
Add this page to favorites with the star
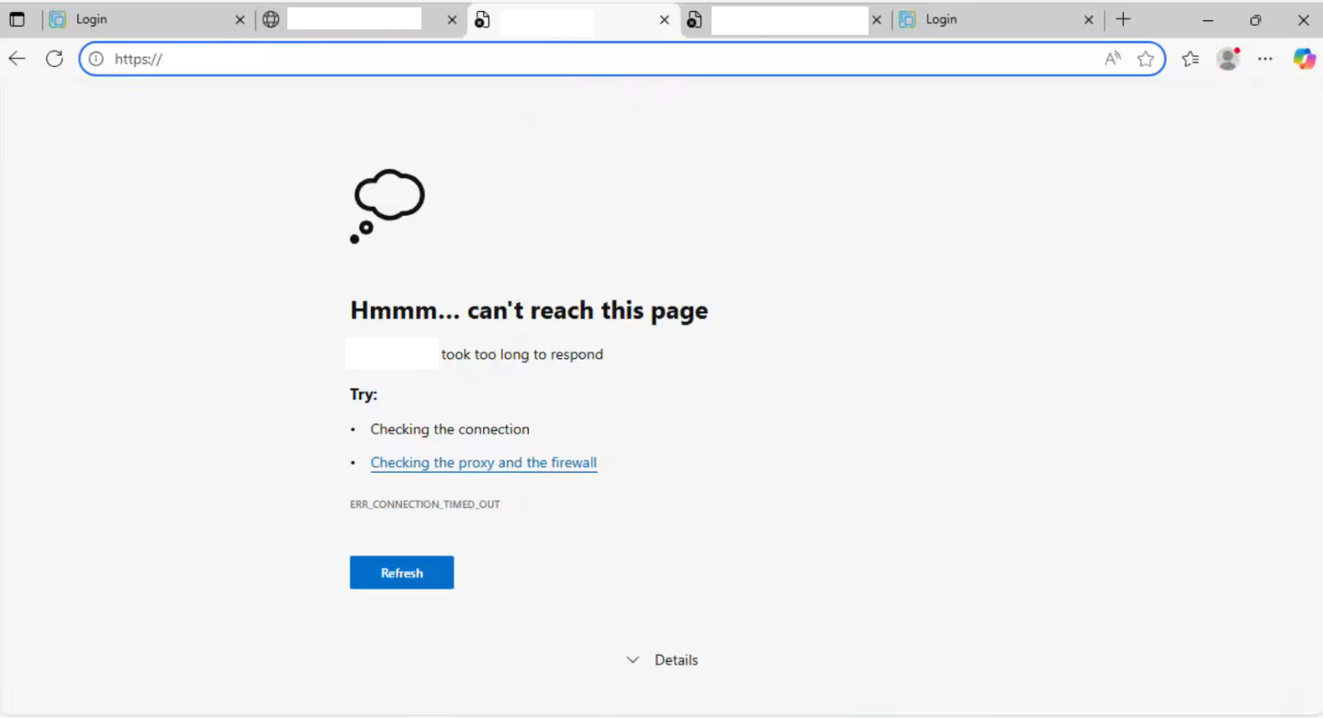click(x=1146, y=59)
